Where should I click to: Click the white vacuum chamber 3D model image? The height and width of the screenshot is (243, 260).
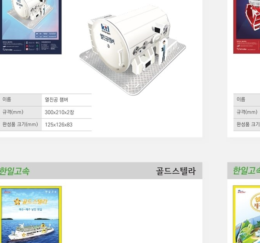tap(133, 50)
